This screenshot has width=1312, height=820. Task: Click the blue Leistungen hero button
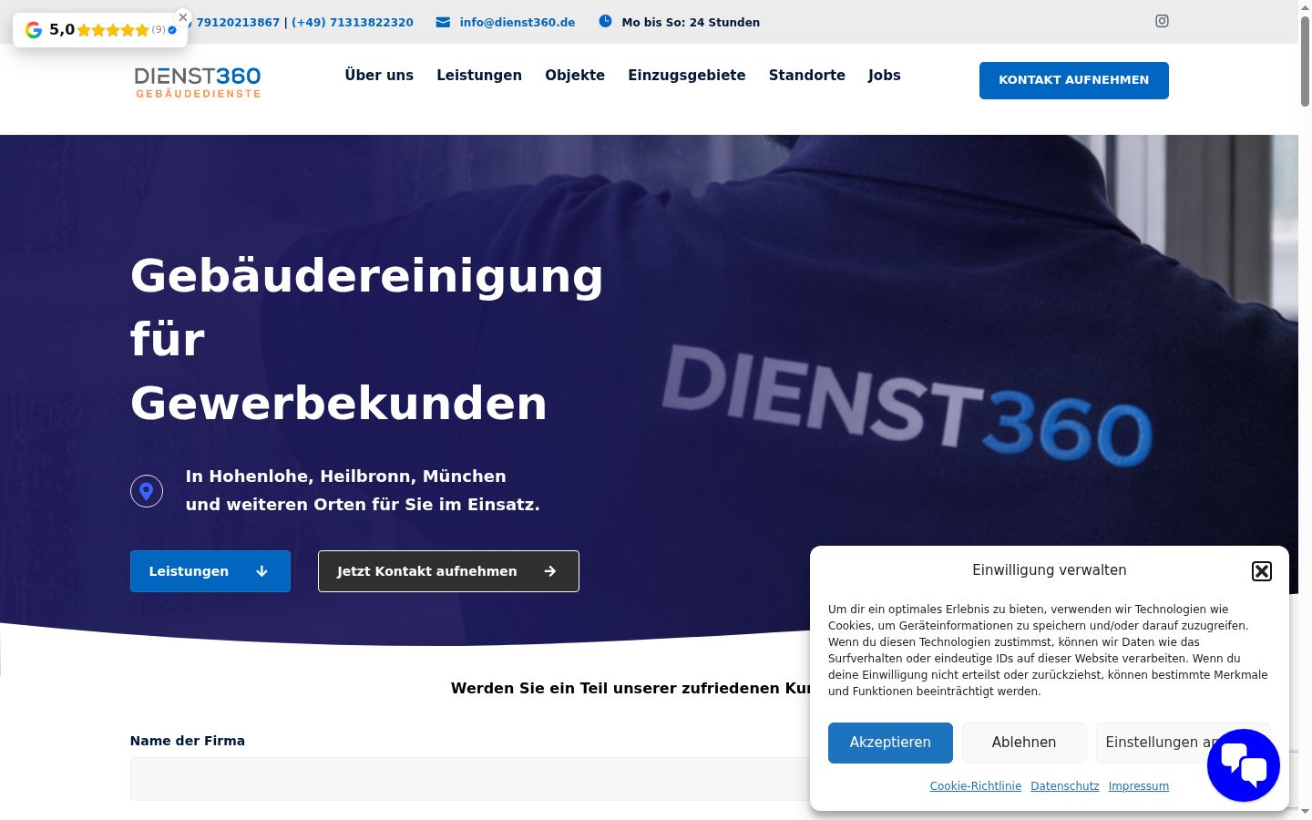coord(210,571)
